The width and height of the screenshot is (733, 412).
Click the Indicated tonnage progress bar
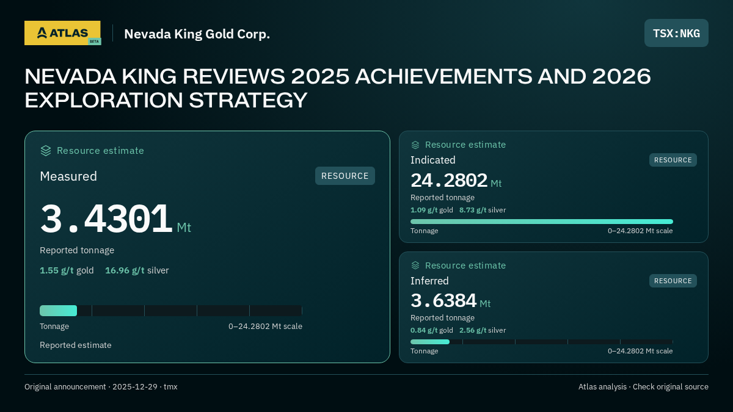click(542, 222)
